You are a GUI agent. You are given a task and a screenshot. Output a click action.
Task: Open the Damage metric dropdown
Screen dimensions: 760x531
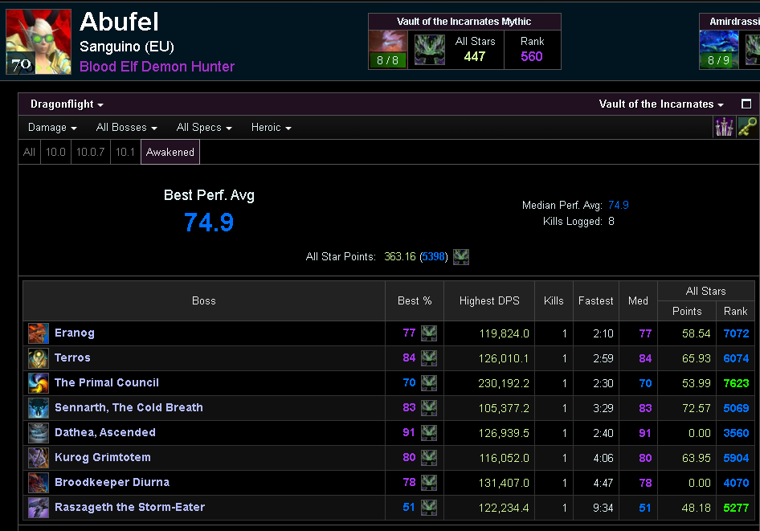click(x=52, y=128)
